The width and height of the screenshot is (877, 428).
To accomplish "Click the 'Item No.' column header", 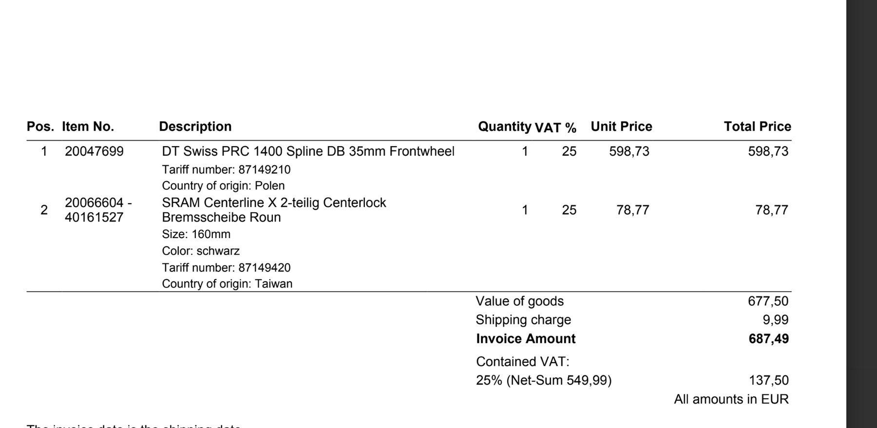I will 88,127.
